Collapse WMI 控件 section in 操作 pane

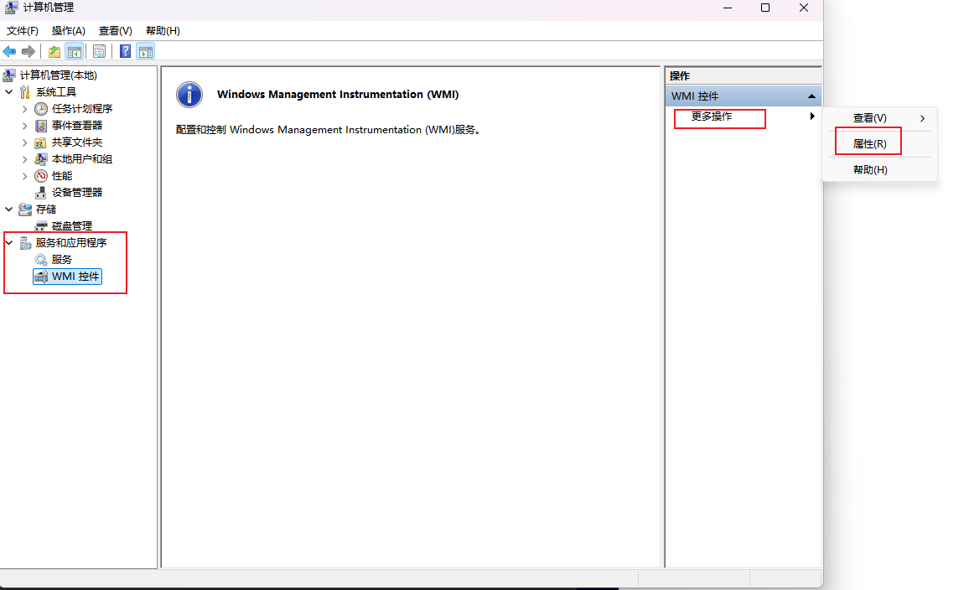pyautogui.click(x=811, y=96)
